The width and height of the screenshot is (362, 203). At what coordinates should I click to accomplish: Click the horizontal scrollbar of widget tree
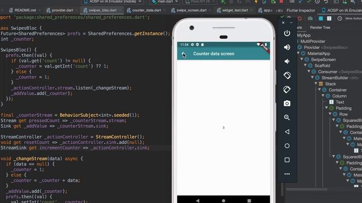(307, 189)
